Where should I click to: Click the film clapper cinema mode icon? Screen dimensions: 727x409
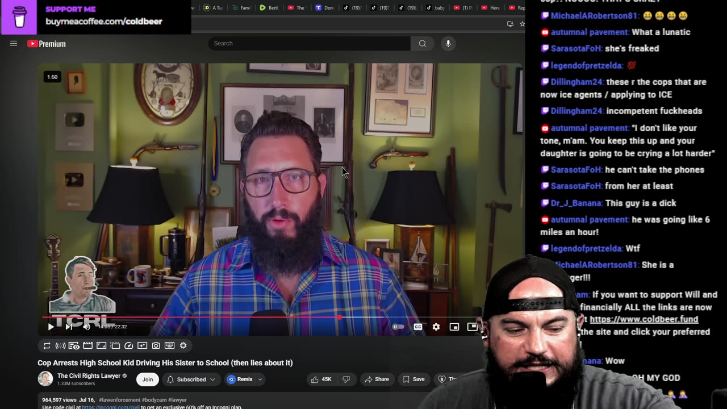tap(87, 345)
